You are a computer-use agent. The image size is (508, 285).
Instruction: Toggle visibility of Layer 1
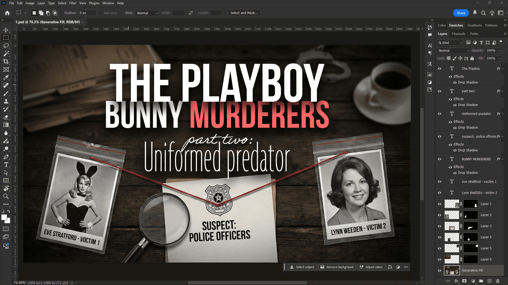(x=440, y=204)
